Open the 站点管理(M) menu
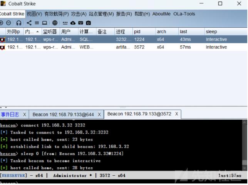 coord(101,14)
